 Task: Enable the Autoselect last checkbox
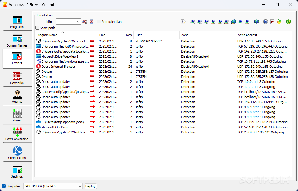[x=99, y=21]
